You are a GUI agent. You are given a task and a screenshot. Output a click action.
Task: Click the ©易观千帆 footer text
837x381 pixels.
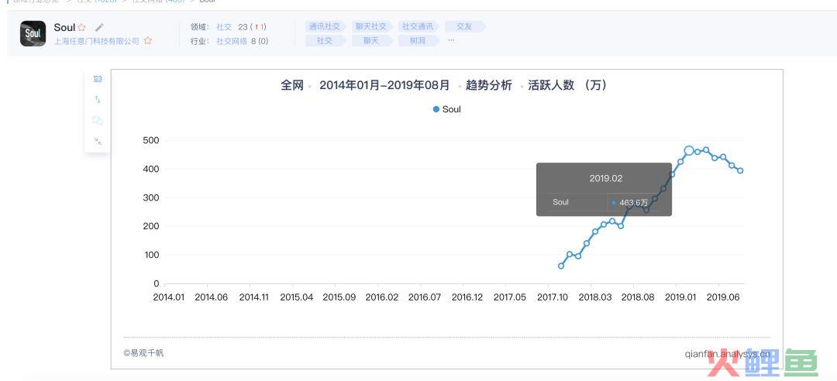143,352
